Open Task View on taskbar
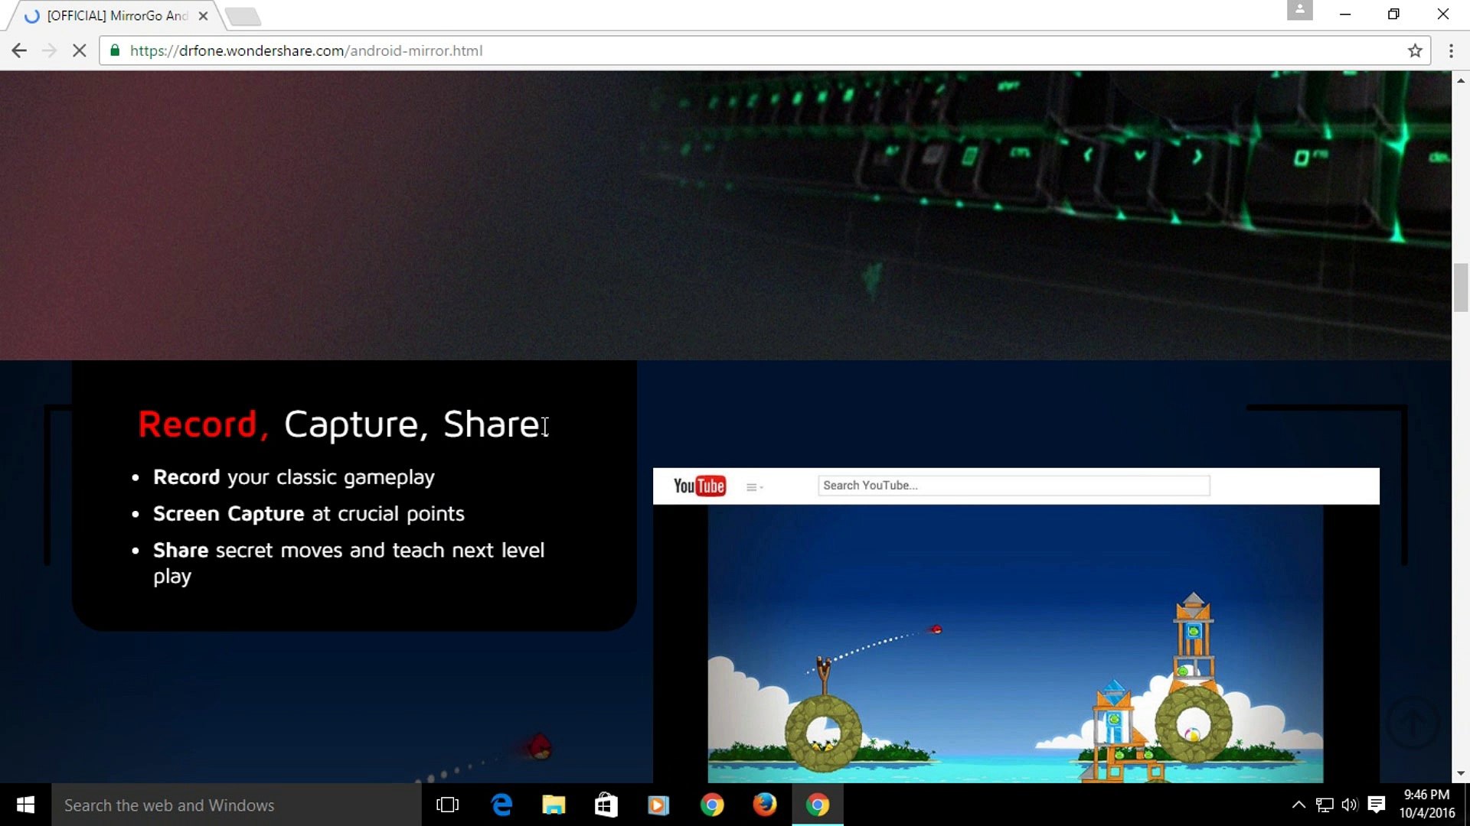This screenshot has height=826, width=1470. 447,805
